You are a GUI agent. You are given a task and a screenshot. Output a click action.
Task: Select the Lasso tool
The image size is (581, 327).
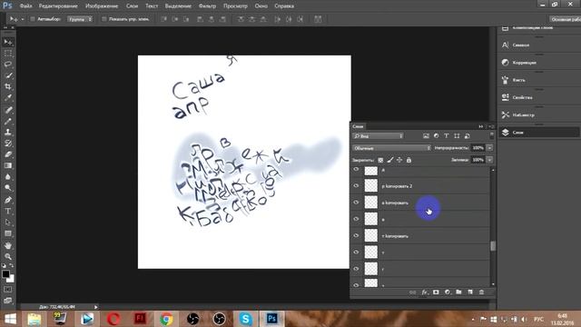pyautogui.click(x=8, y=64)
